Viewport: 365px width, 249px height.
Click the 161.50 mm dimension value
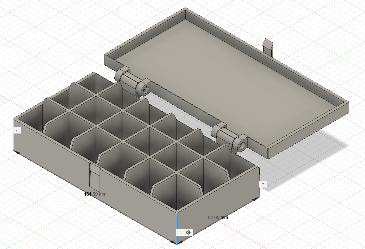(95, 194)
